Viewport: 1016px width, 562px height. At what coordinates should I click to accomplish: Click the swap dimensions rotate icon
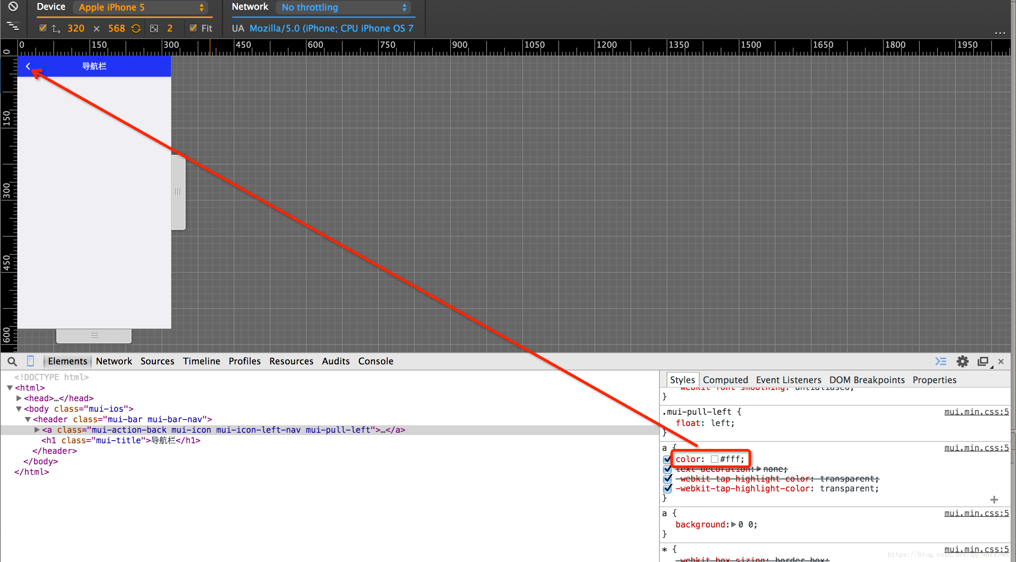pos(136,29)
